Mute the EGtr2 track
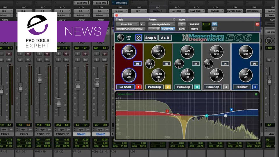This screenshot has height=157, width=279. (x=28, y=59)
